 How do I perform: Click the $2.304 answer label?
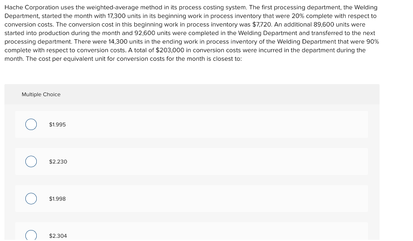click(x=57, y=236)
